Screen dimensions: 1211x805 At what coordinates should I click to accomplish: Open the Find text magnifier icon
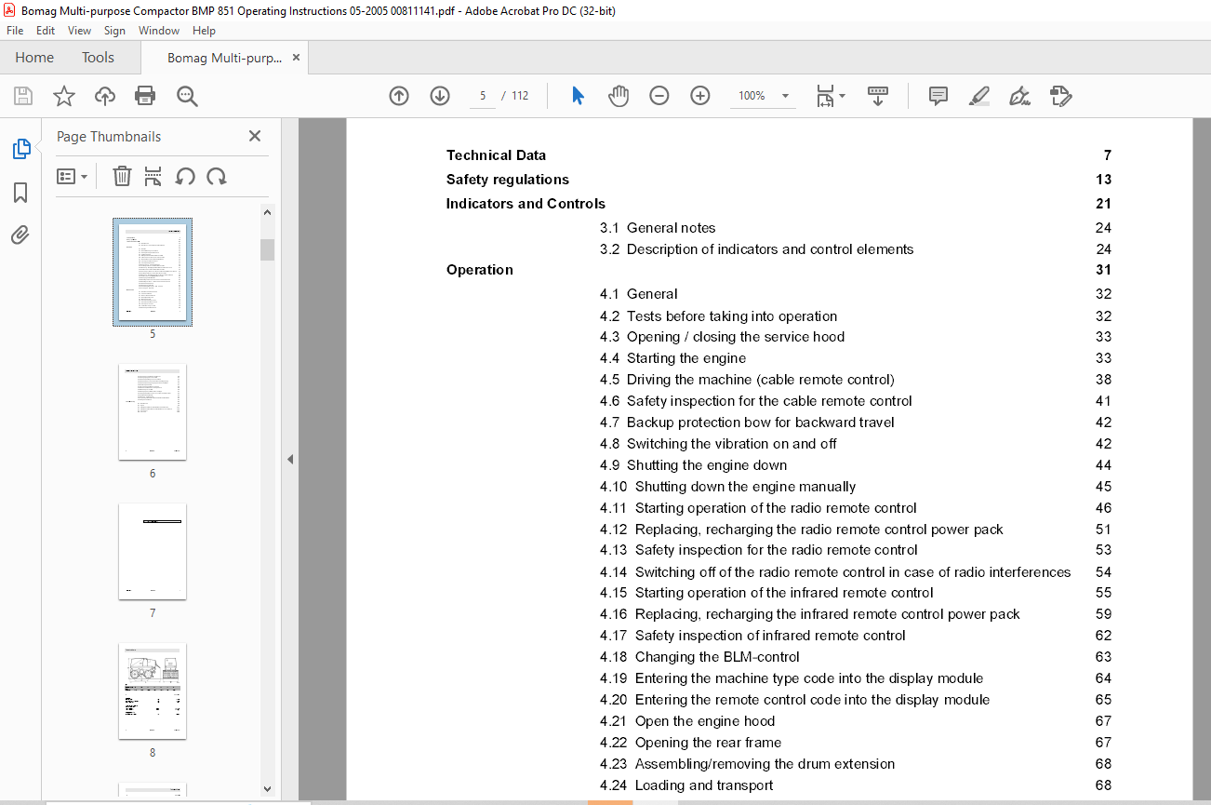click(x=187, y=96)
